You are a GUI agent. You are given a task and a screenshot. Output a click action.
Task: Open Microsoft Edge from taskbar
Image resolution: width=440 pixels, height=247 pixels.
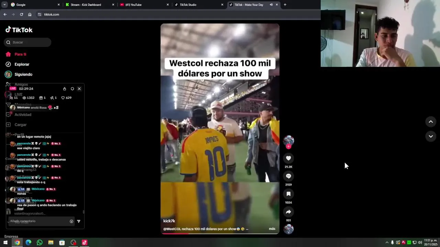tap(29, 243)
